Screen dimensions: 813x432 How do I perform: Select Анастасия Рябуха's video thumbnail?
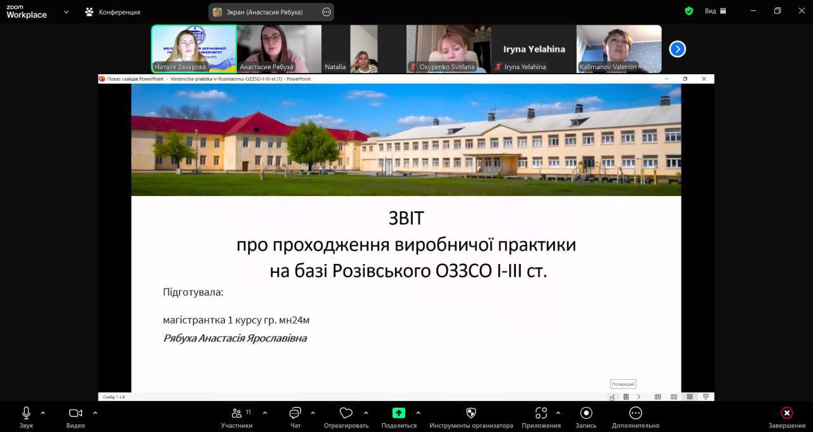point(279,49)
